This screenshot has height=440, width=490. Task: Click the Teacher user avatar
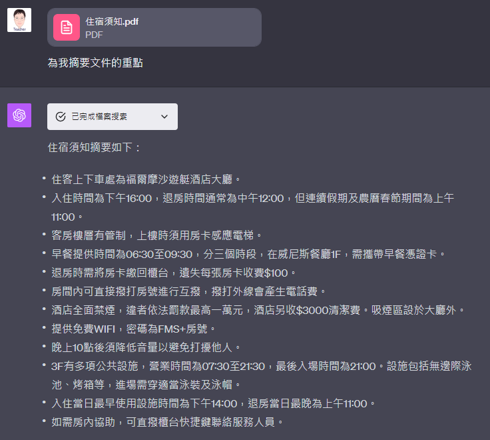19,20
